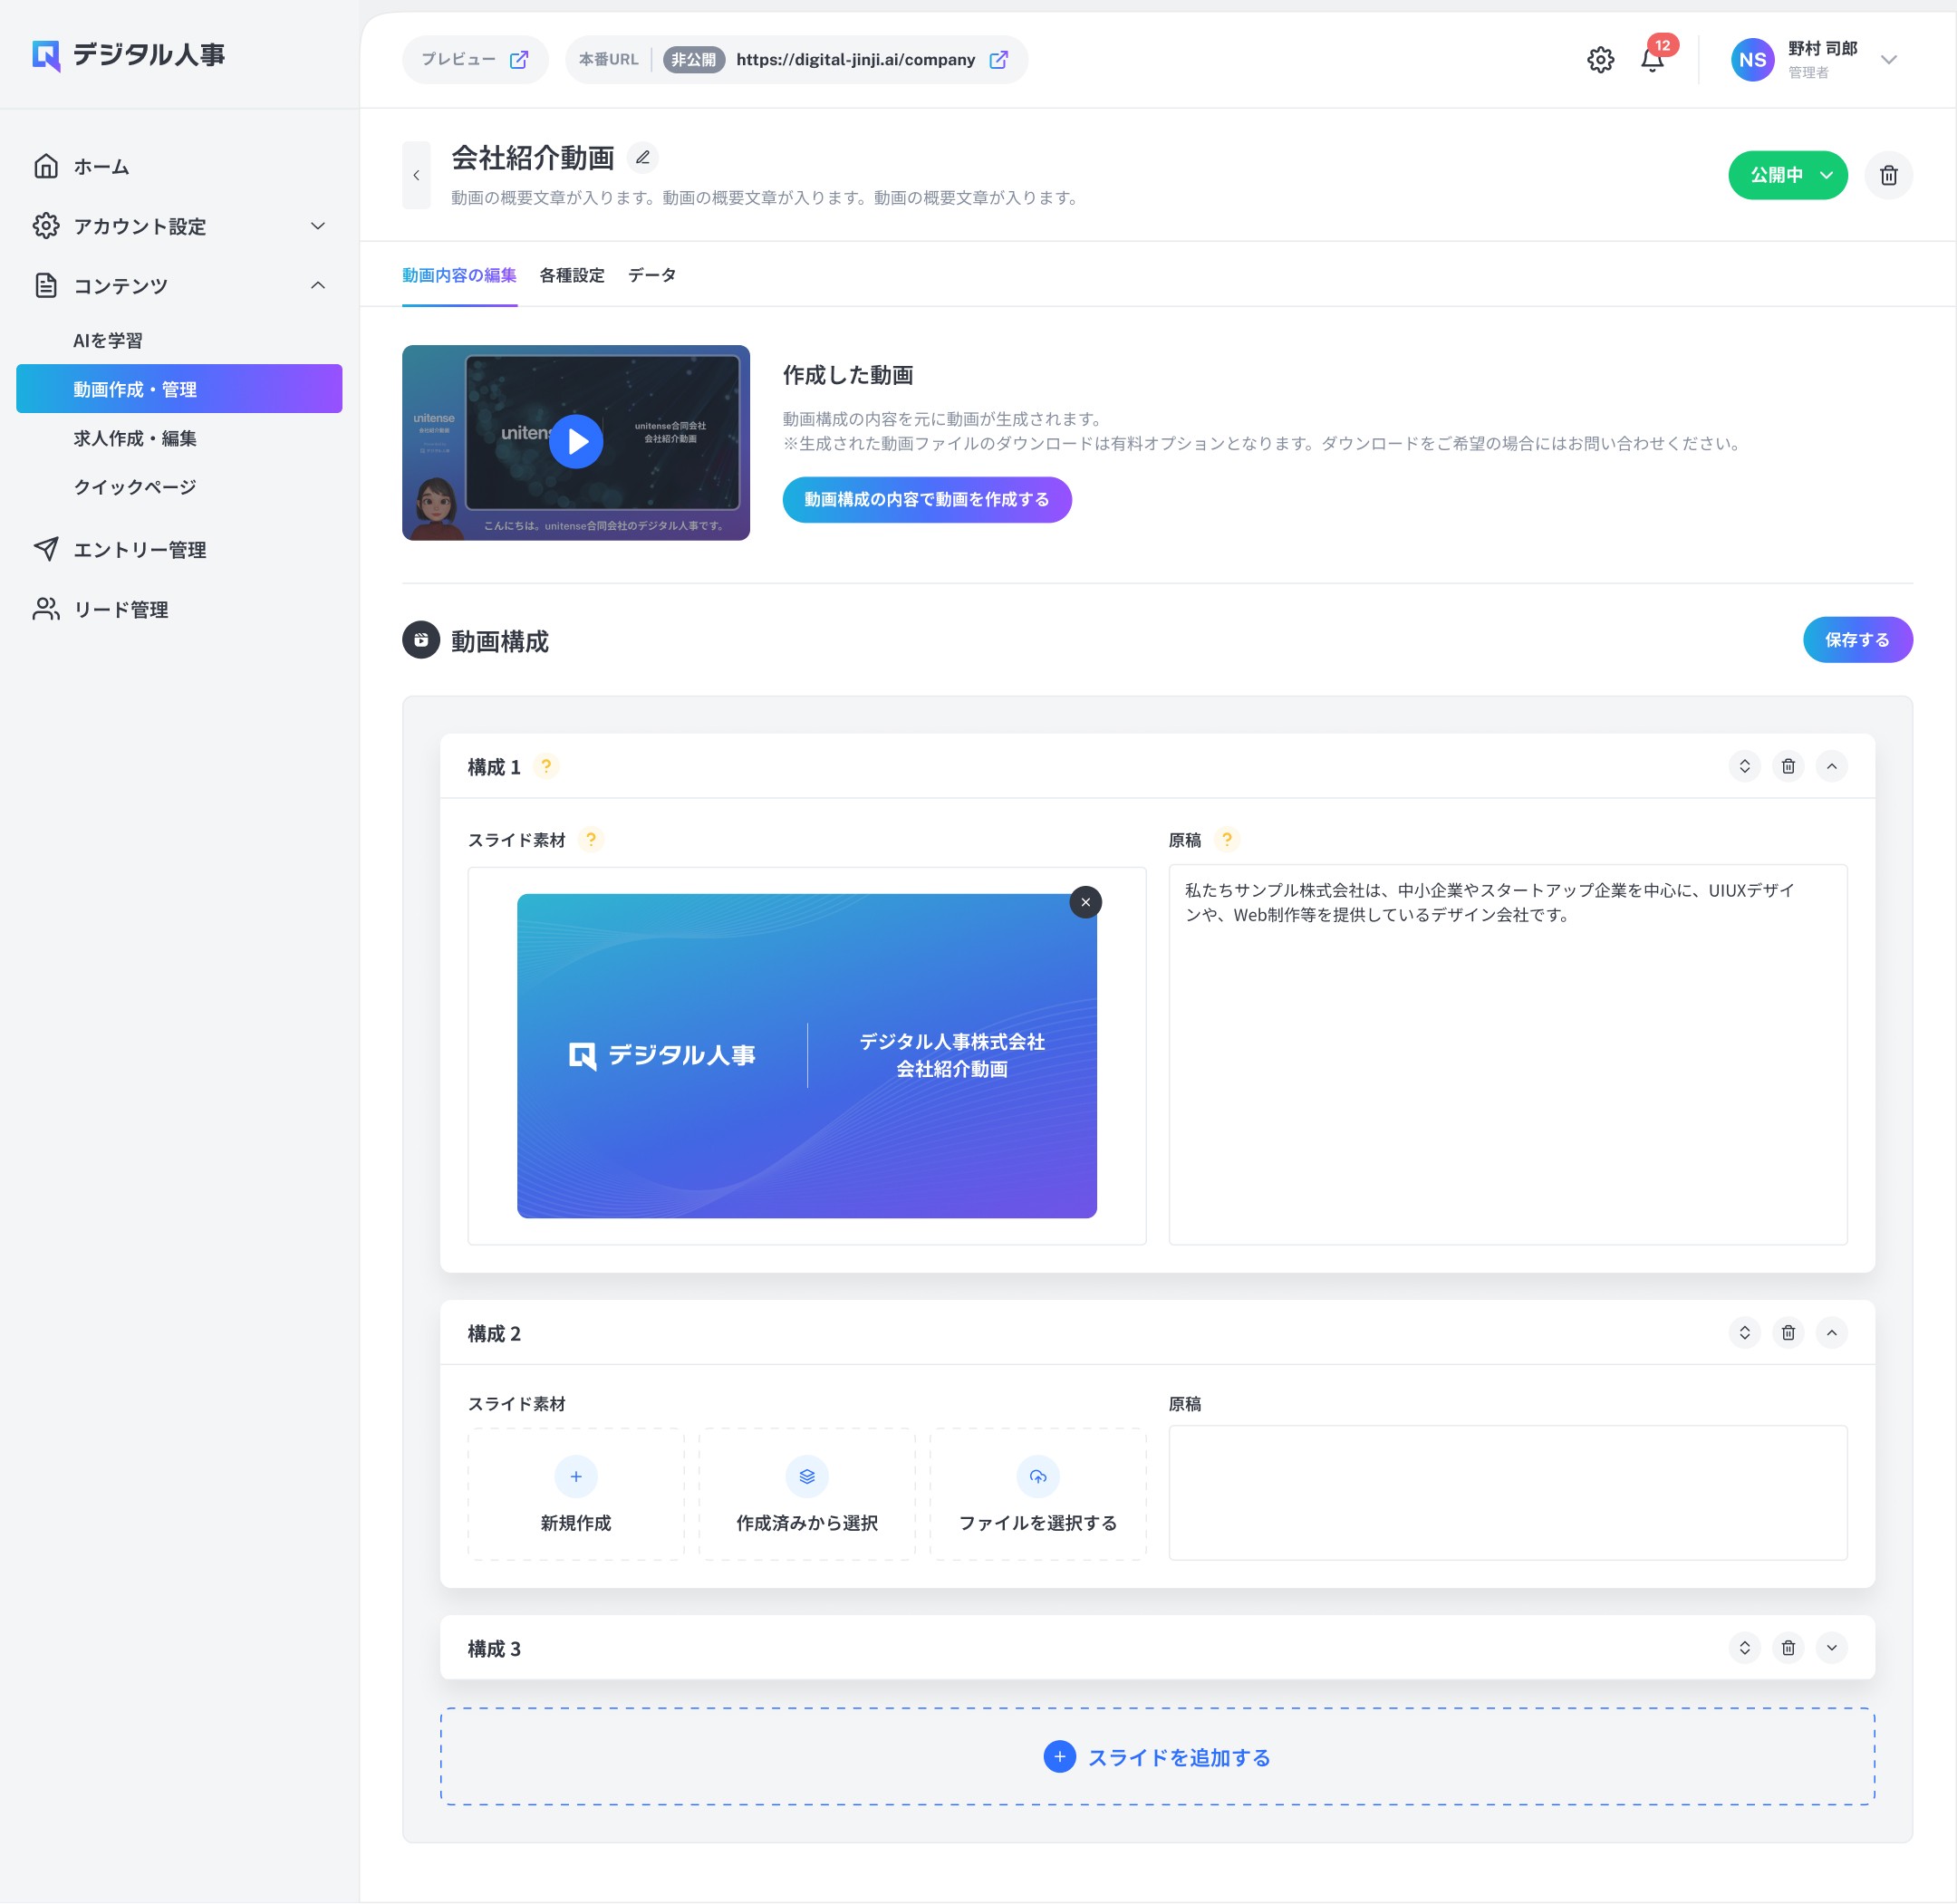Click 動画構成の内容で動画を作成する button
Image resolution: width=1957 pixels, height=1904 pixels.
coord(926,499)
